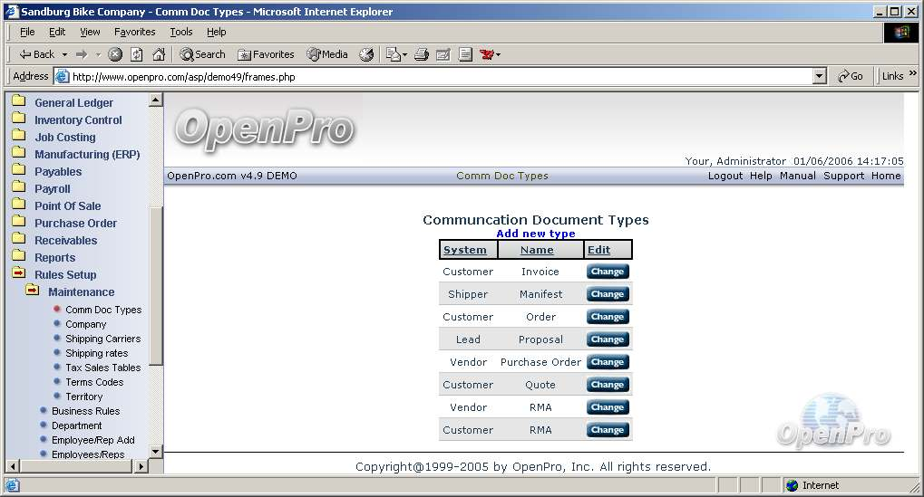924x497 pixels.
Task: Open the Favorites menu
Action: 134,32
